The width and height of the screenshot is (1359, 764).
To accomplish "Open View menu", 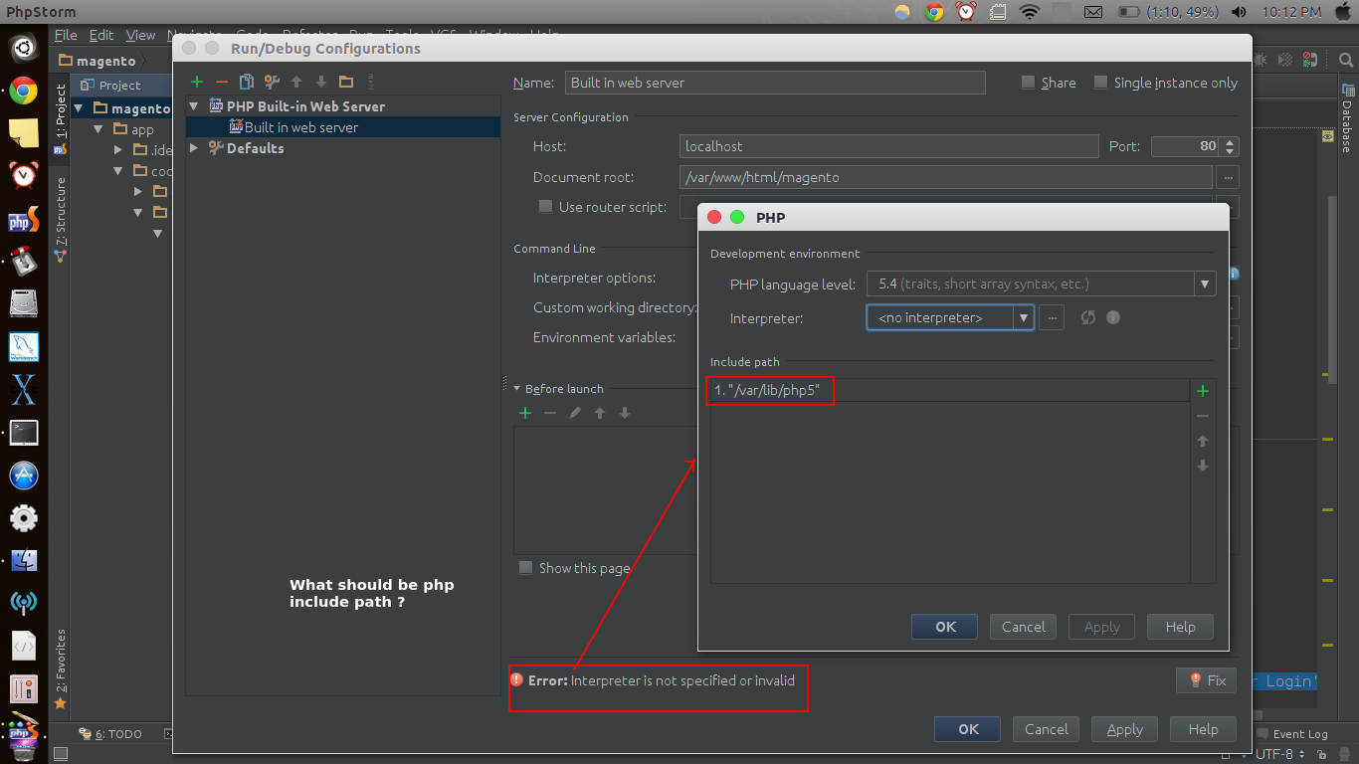I will click(140, 35).
